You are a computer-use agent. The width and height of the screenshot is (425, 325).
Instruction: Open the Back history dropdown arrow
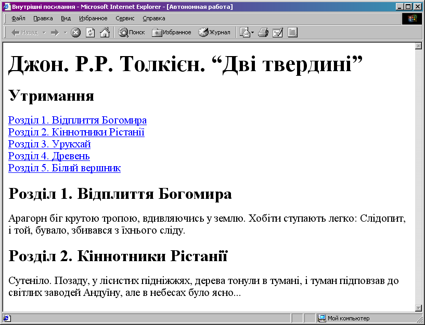click(44, 33)
